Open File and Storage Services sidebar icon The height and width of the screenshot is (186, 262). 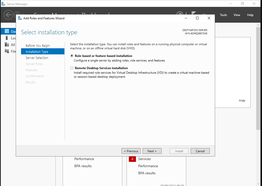[7, 51]
